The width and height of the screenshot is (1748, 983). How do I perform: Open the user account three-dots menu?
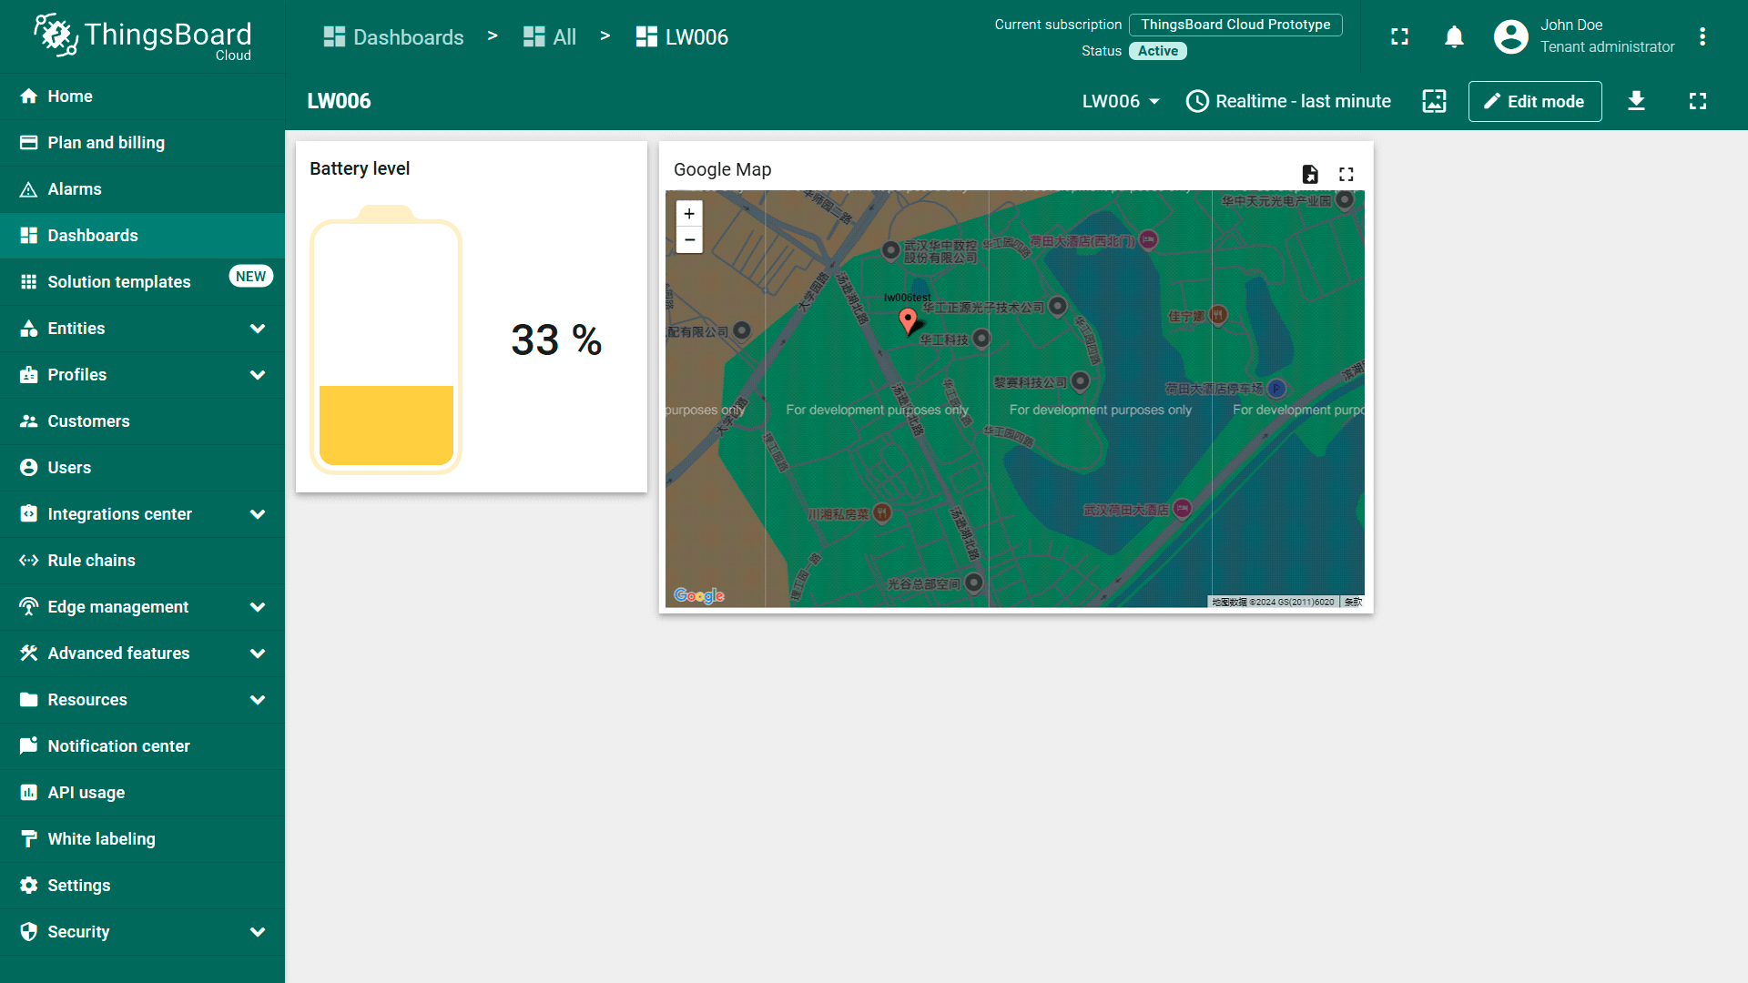[x=1702, y=37]
